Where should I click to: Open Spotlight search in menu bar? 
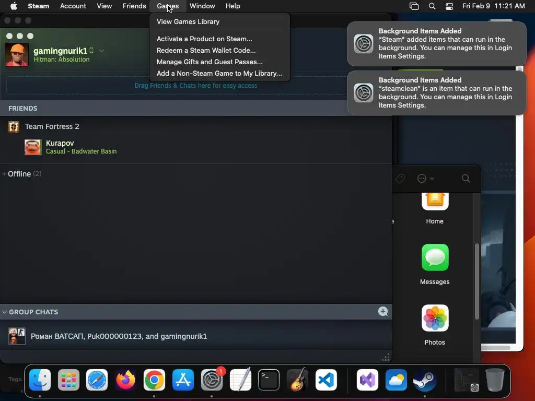point(432,6)
